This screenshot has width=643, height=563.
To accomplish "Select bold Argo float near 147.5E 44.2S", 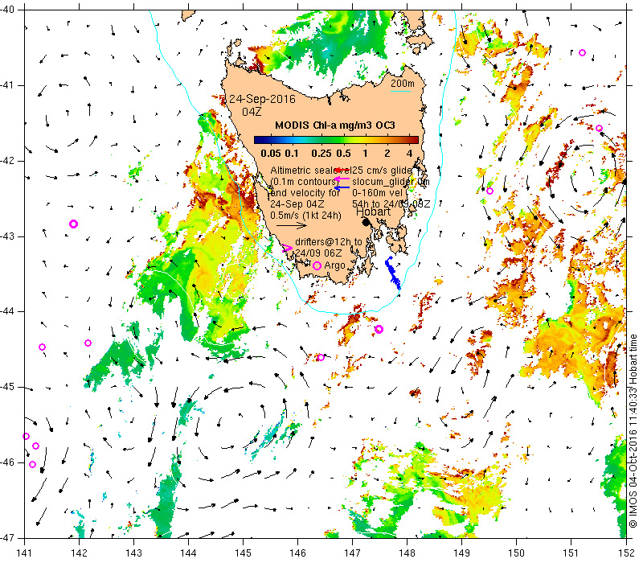I will (x=379, y=329).
